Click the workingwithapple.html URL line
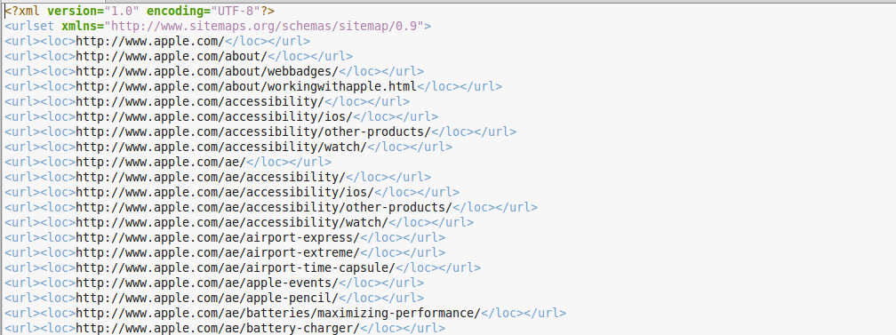Viewport: 896px width, 335px height. coord(253,86)
